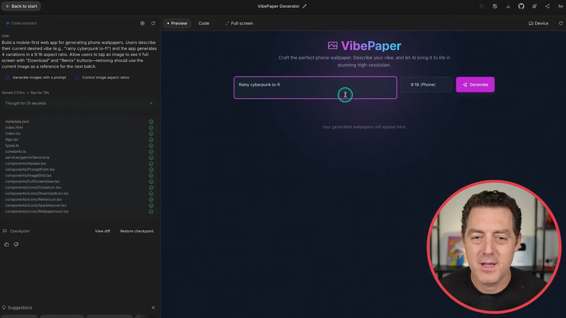Viewport: 566px width, 318px height.
Task: Click Control image aspect ratios chip
Action: (102, 77)
